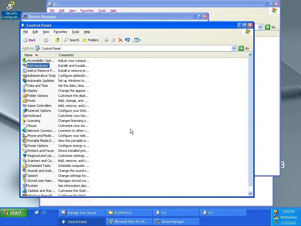Image resolution: width=301 pixels, height=226 pixels.
Task: Select the Fonts folder icon
Action: point(25,101)
